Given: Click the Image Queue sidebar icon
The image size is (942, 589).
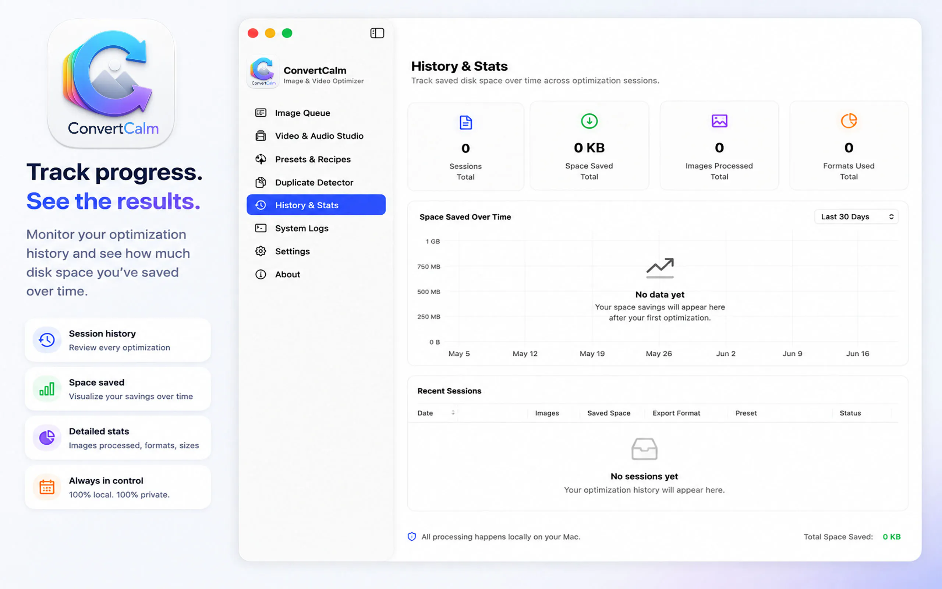Looking at the screenshot, I should coord(261,113).
